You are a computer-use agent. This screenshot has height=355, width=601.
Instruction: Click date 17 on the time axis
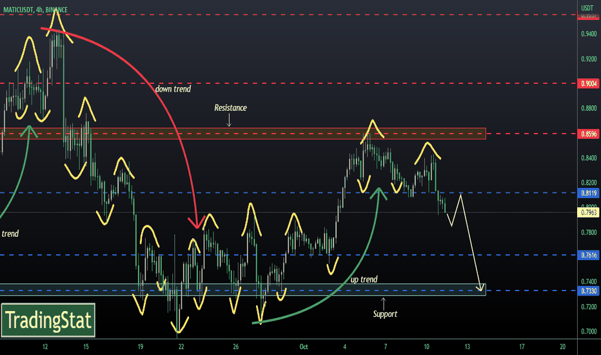522,347
